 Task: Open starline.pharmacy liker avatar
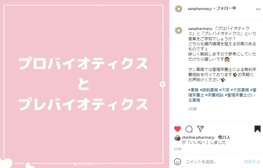[x=178, y=138]
